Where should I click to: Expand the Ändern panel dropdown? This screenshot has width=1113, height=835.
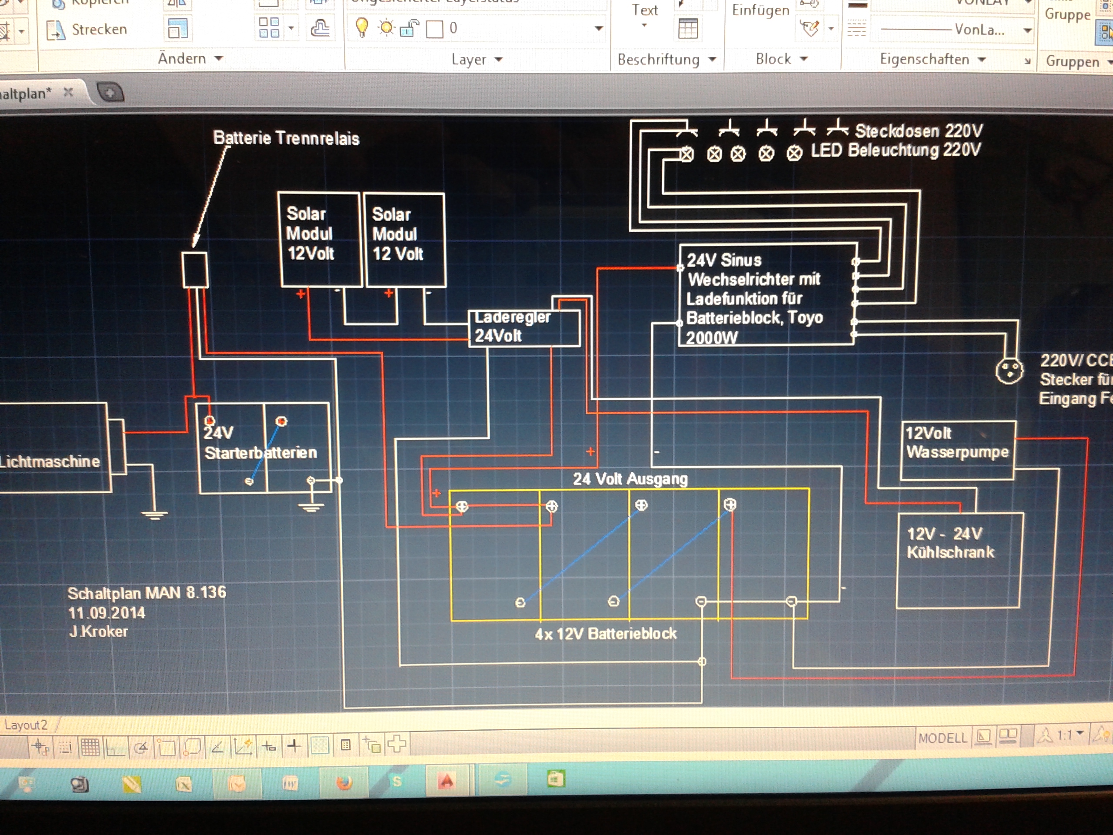218,58
